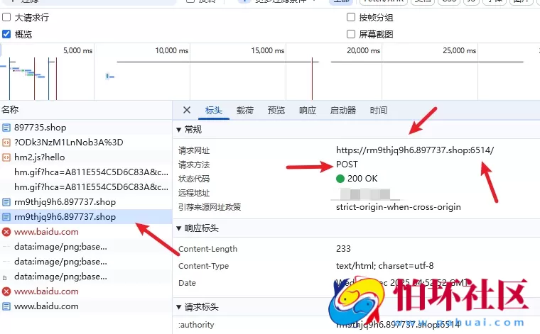Select the ?ODk3NzM1LnNob3A%3D request
Viewport: 540px width, 334px height.
point(86,143)
